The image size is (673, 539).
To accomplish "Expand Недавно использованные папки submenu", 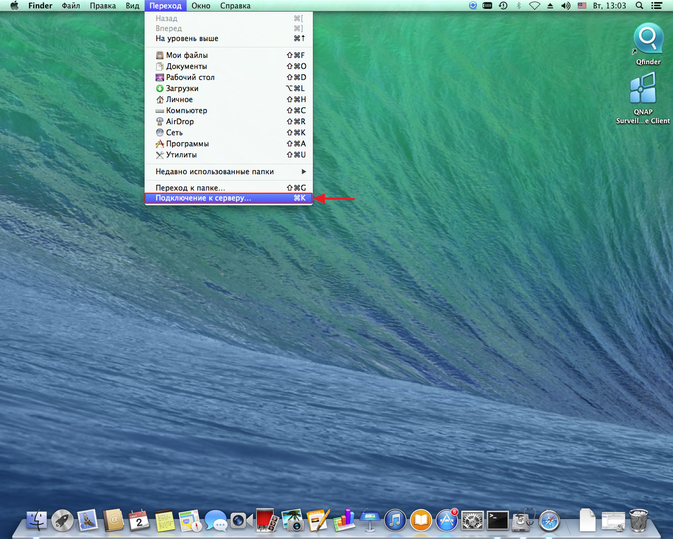I will point(229,172).
